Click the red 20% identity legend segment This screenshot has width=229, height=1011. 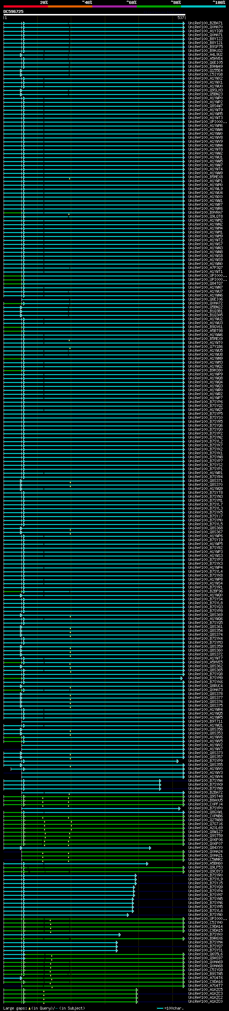[26, 6]
